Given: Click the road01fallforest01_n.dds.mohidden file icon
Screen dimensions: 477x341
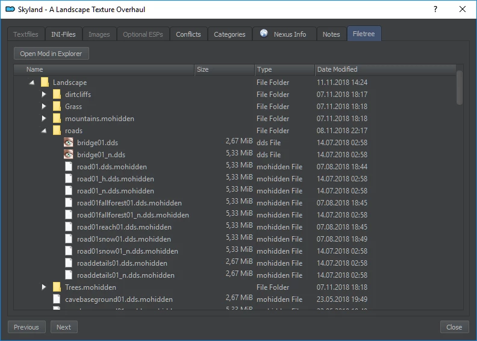Looking at the screenshot, I should click(x=69, y=214).
